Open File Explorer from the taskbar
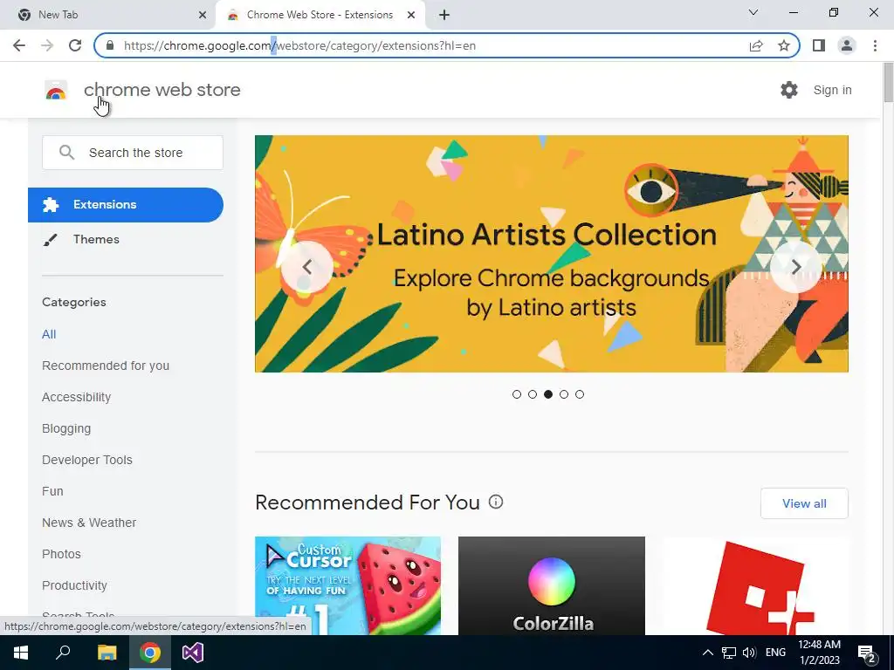This screenshot has width=894, height=670. click(x=107, y=653)
